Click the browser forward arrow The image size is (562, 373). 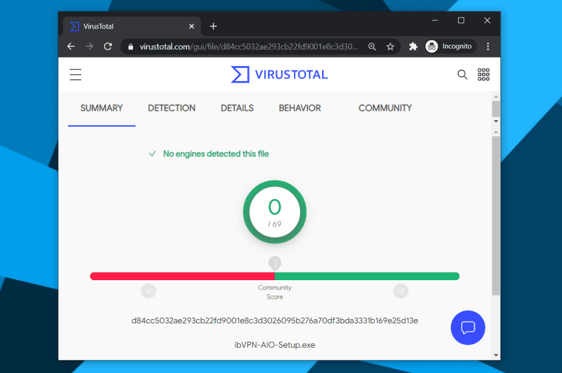pos(89,47)
